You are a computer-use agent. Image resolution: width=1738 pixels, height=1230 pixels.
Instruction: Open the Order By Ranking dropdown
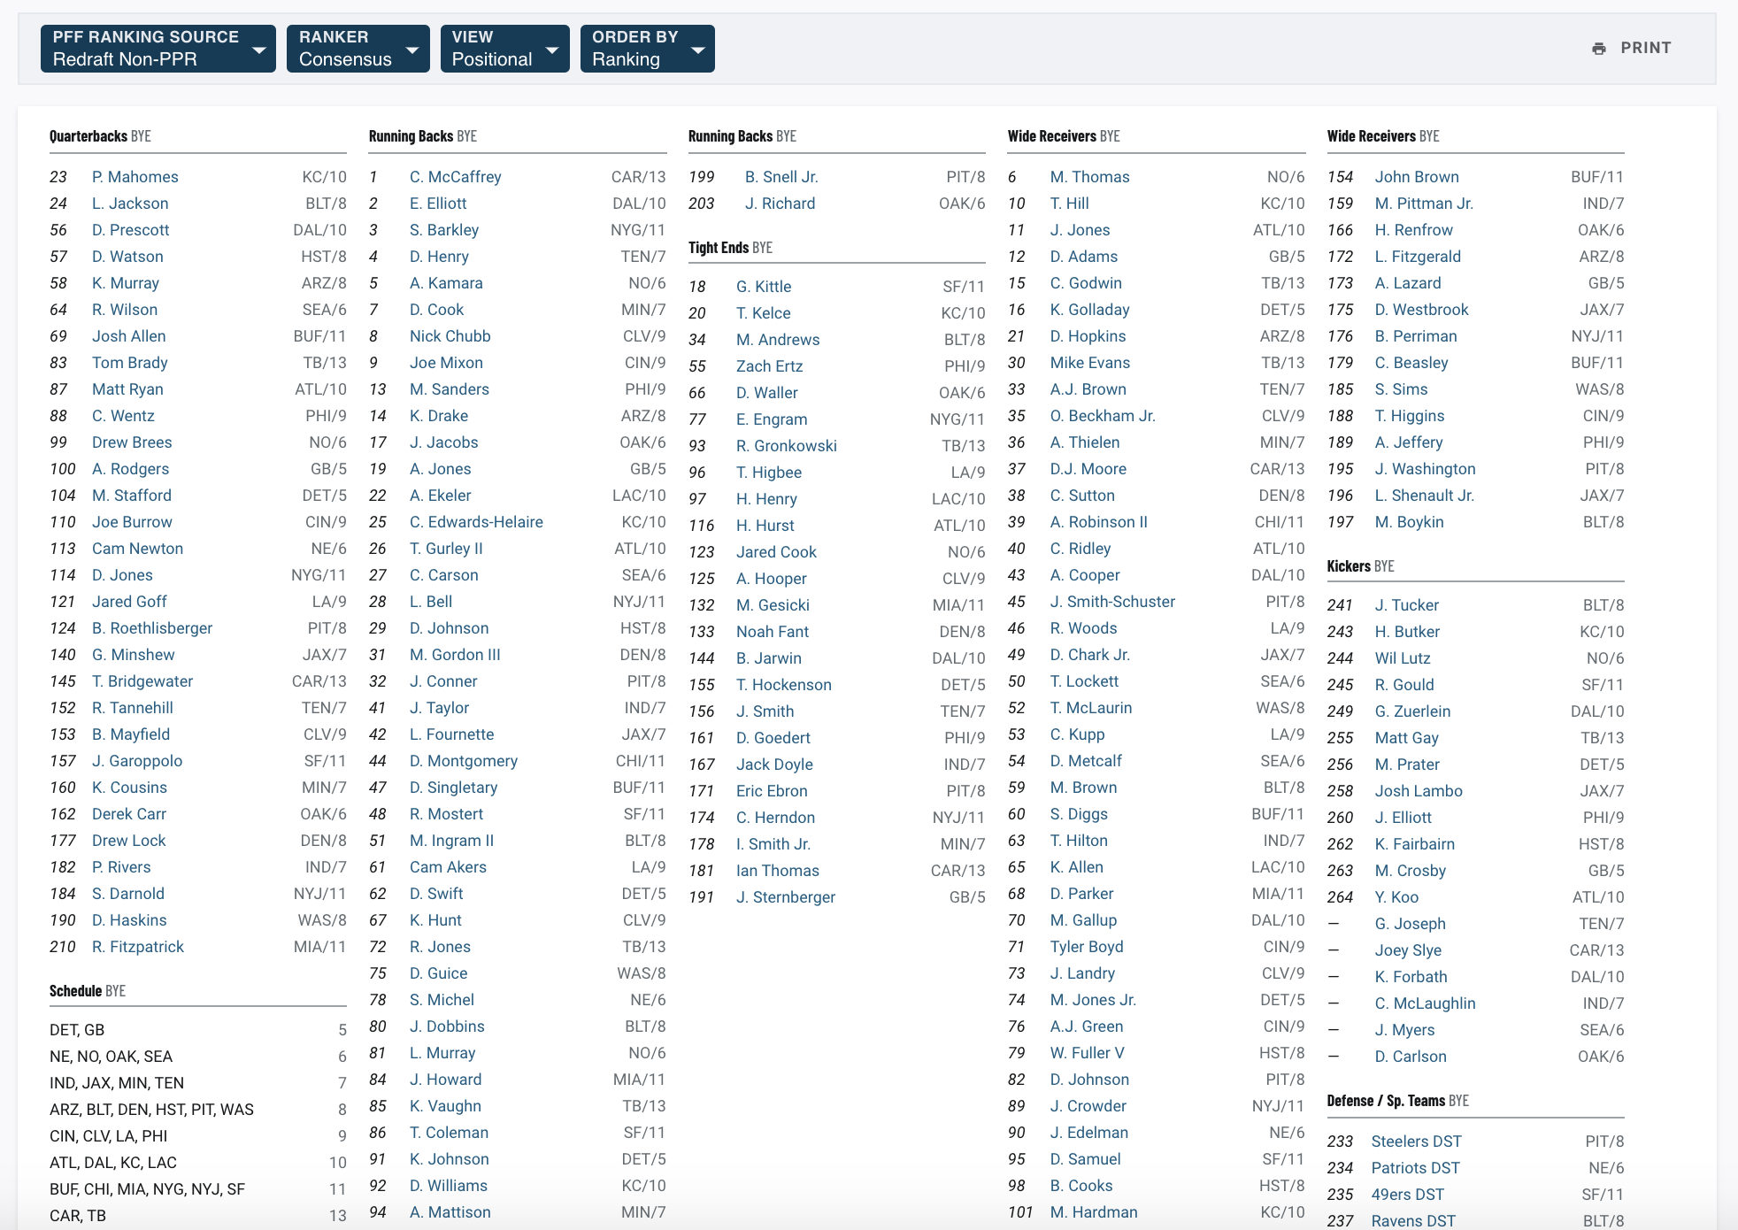coord(648,49)
